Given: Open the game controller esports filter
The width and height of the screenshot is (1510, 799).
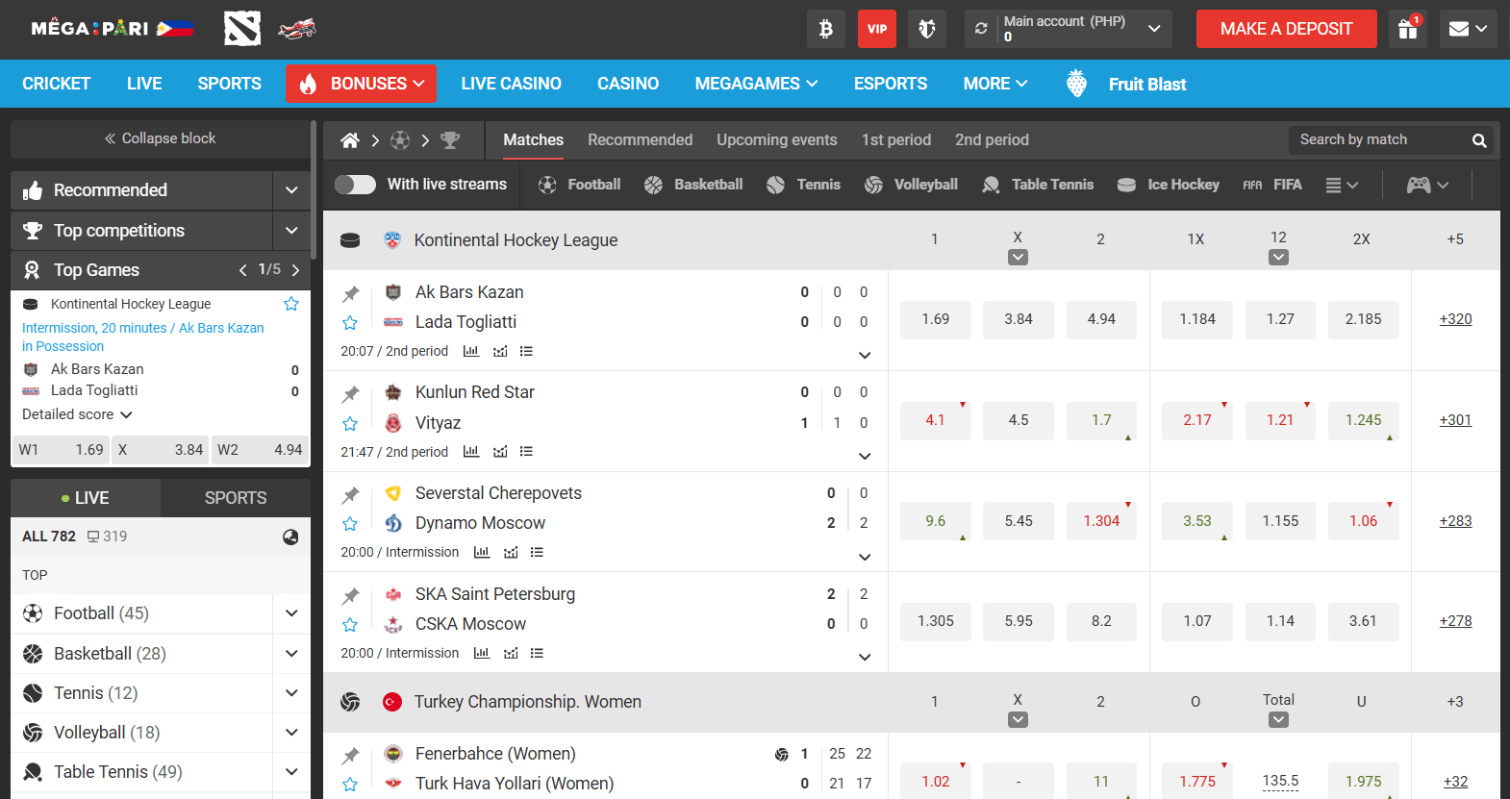Looking at the screenshot, I should pyautogui.click(x=1427, y=185).
